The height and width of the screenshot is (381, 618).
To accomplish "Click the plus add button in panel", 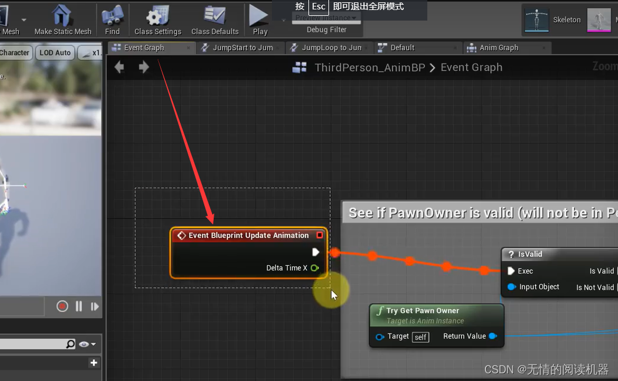I will point(94,363).
